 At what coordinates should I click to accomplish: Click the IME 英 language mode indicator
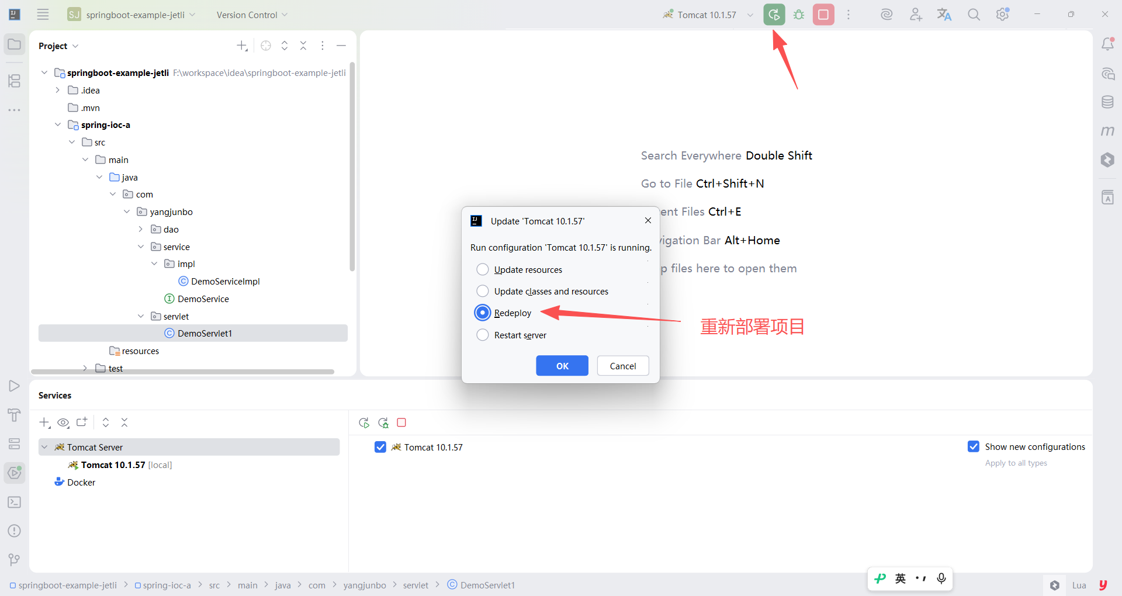pyautogui.click(x=901, y=578)
